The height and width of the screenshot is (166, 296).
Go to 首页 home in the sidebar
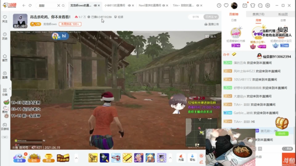click(x=5, y=58)
